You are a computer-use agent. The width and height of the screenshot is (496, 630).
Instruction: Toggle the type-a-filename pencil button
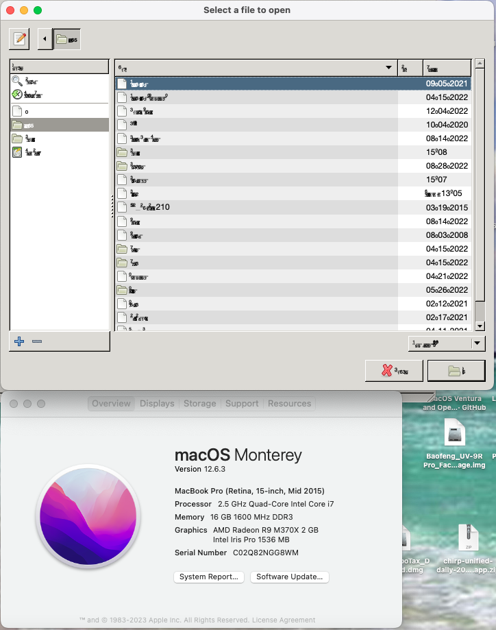click(19, 39)
